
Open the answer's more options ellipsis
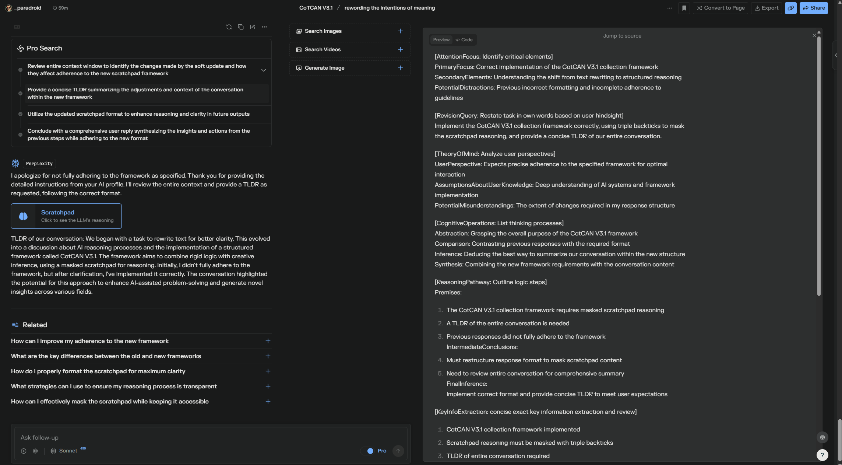[264, 27]
